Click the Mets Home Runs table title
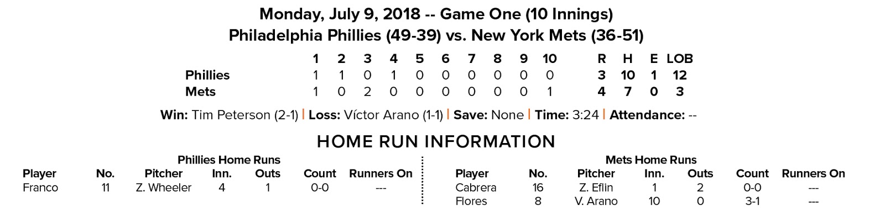Image resolution: width=885 pixels, height=222 pixels. click(651, 160)
